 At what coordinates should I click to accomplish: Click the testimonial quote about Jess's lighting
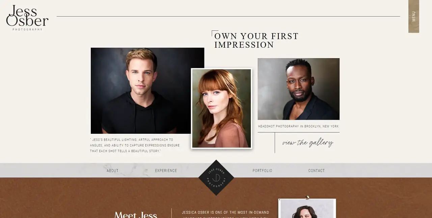pyautogui.click(x=135, y=145)
